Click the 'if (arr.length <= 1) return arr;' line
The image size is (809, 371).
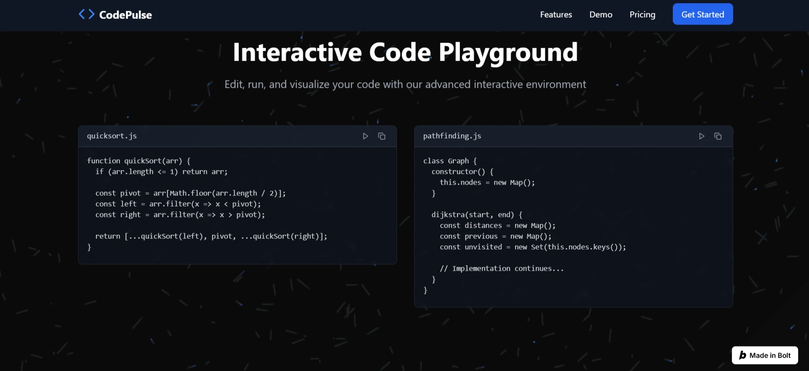(162, 171)
